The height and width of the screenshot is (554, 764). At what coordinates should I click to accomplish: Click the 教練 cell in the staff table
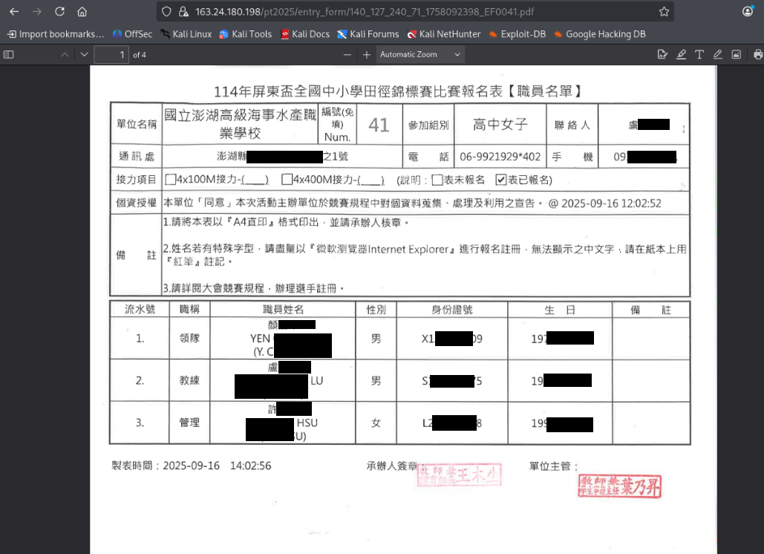[x=189, y=380]
